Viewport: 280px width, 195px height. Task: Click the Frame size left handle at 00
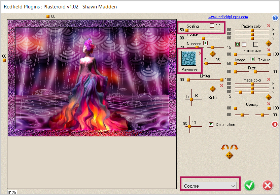click(235, 54)
